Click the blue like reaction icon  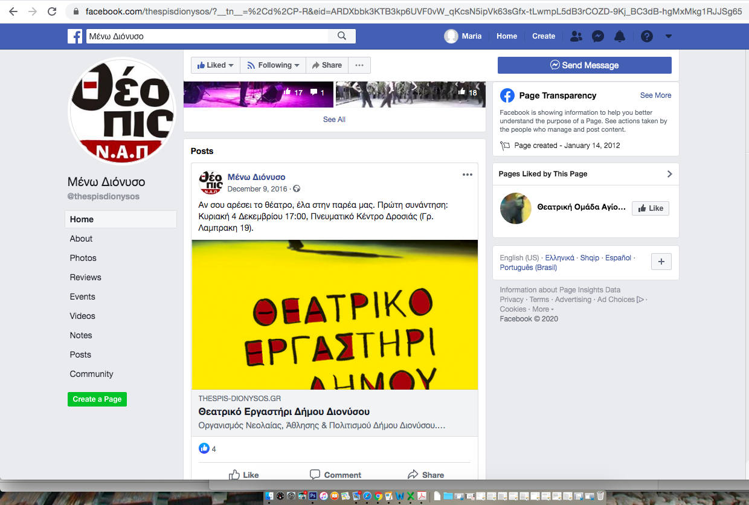tap(204, 449)
